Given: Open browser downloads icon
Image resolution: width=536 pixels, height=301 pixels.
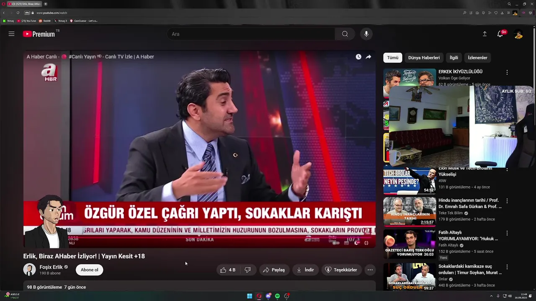Looking at the screenshot, I should coord(502,13).
